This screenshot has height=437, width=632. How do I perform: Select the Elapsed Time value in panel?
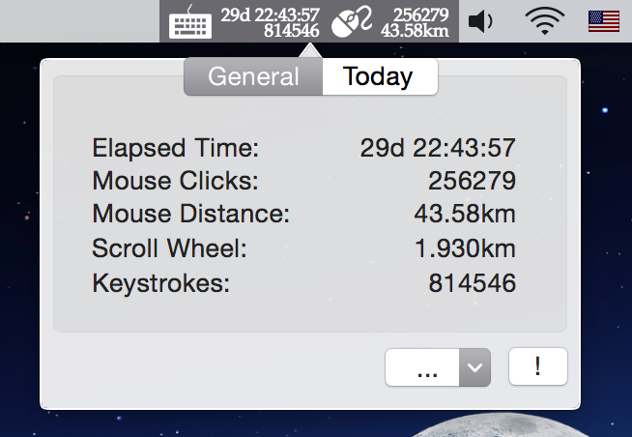click(x=438, y=149)
